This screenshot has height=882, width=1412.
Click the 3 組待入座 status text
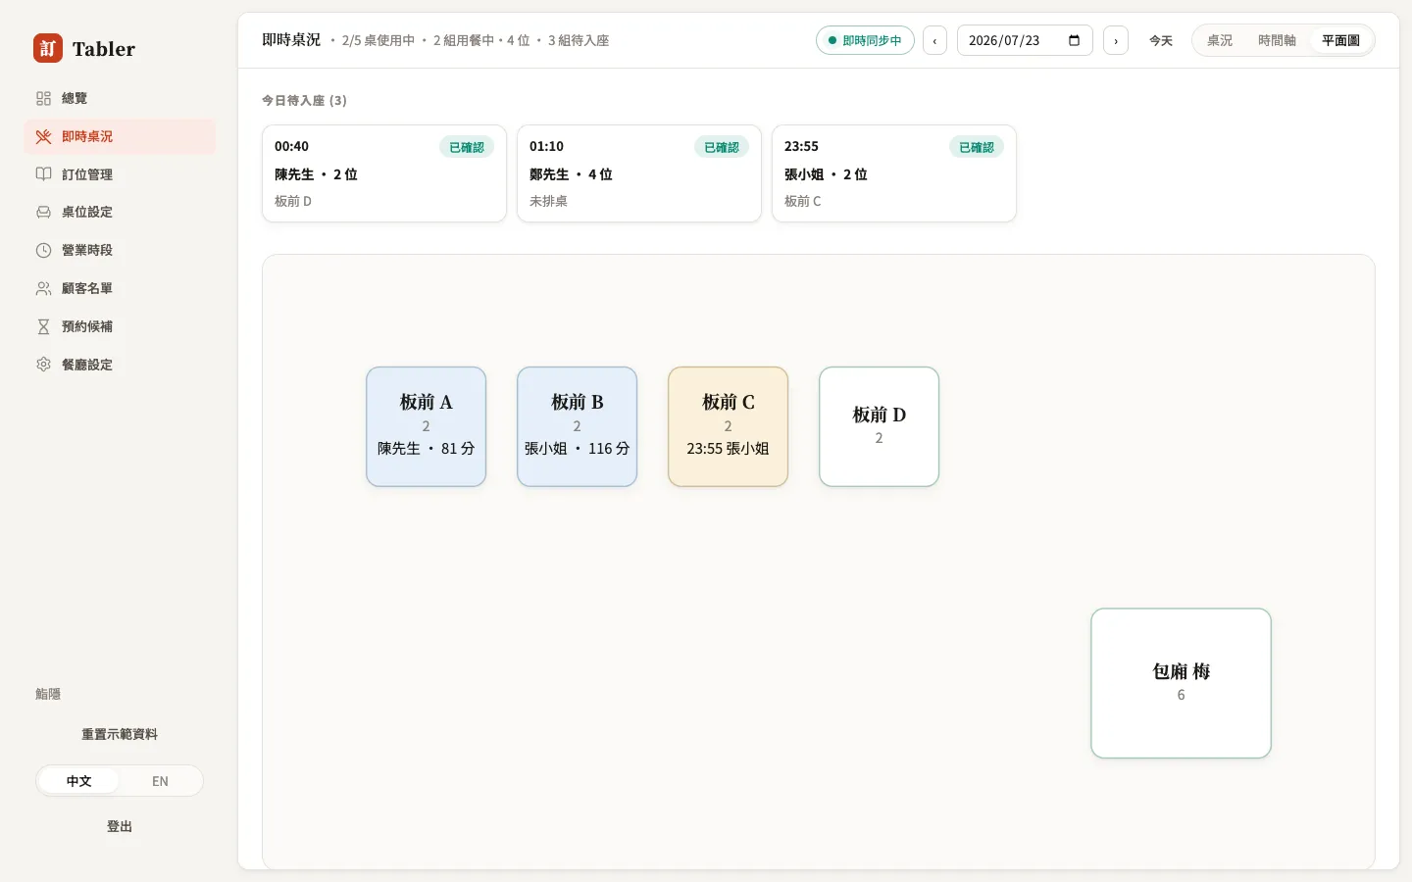coord(579,40)
